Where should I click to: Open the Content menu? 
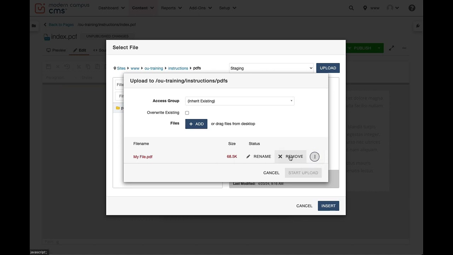coord(143,8)
